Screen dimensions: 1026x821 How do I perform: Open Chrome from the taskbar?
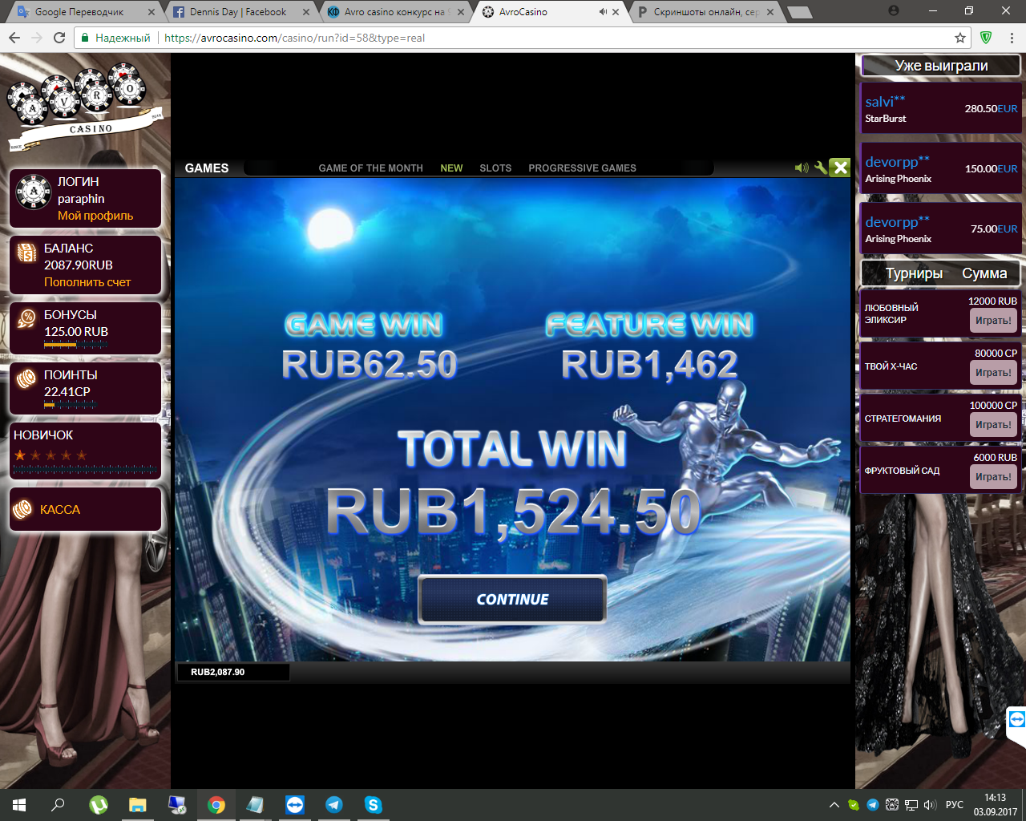(x=216, y=805)
